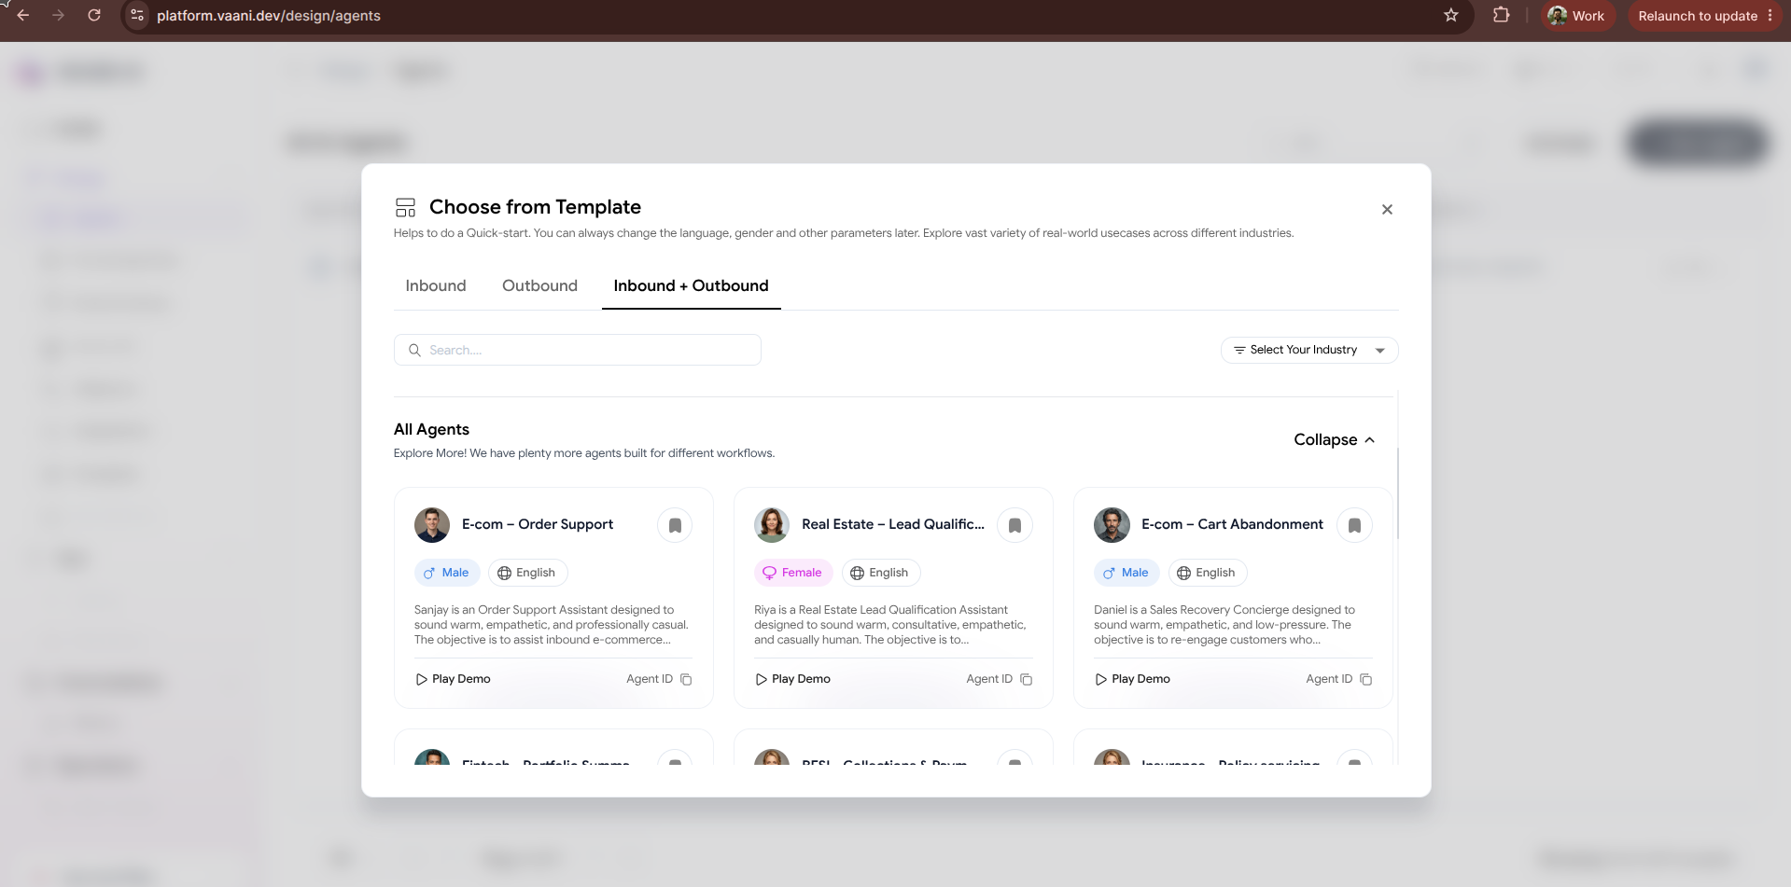Bookmark the Real Estate Lead Qualification template

click(x=1014, y=525)
